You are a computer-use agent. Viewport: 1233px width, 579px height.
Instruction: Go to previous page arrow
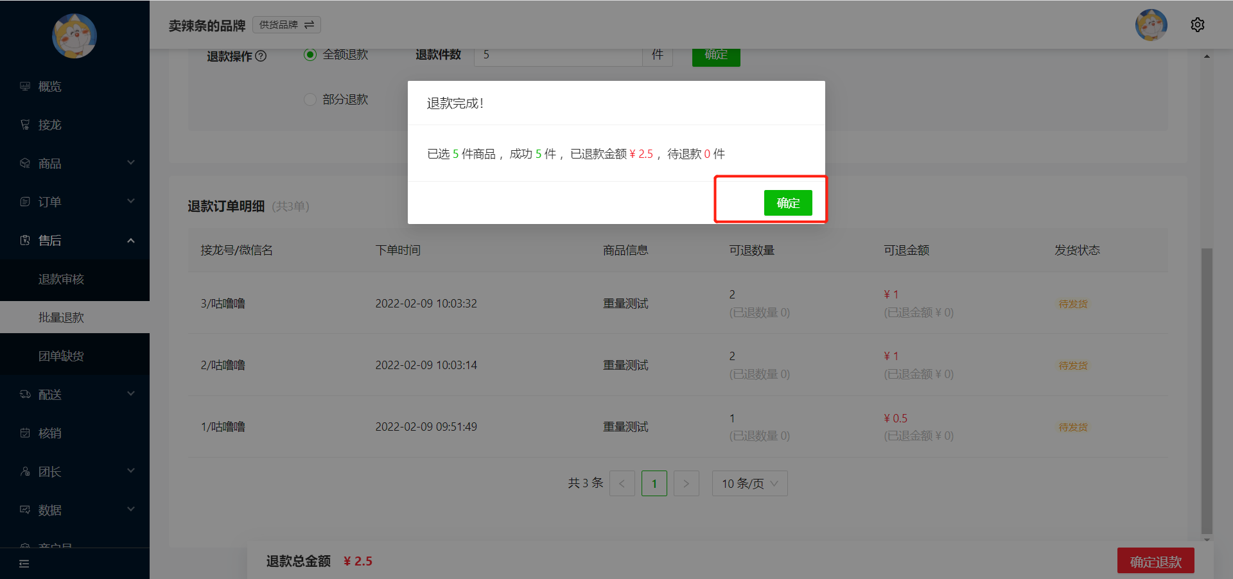[622, 483]
